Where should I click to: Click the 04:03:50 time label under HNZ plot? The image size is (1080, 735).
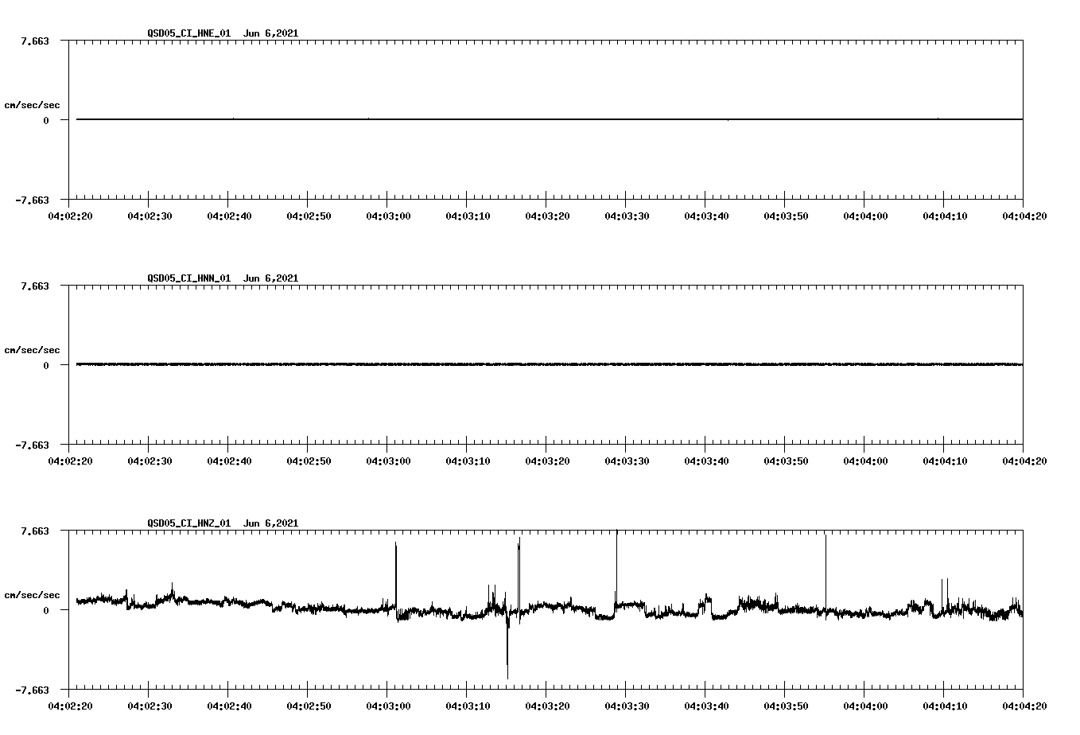click(x=786, y=706)
